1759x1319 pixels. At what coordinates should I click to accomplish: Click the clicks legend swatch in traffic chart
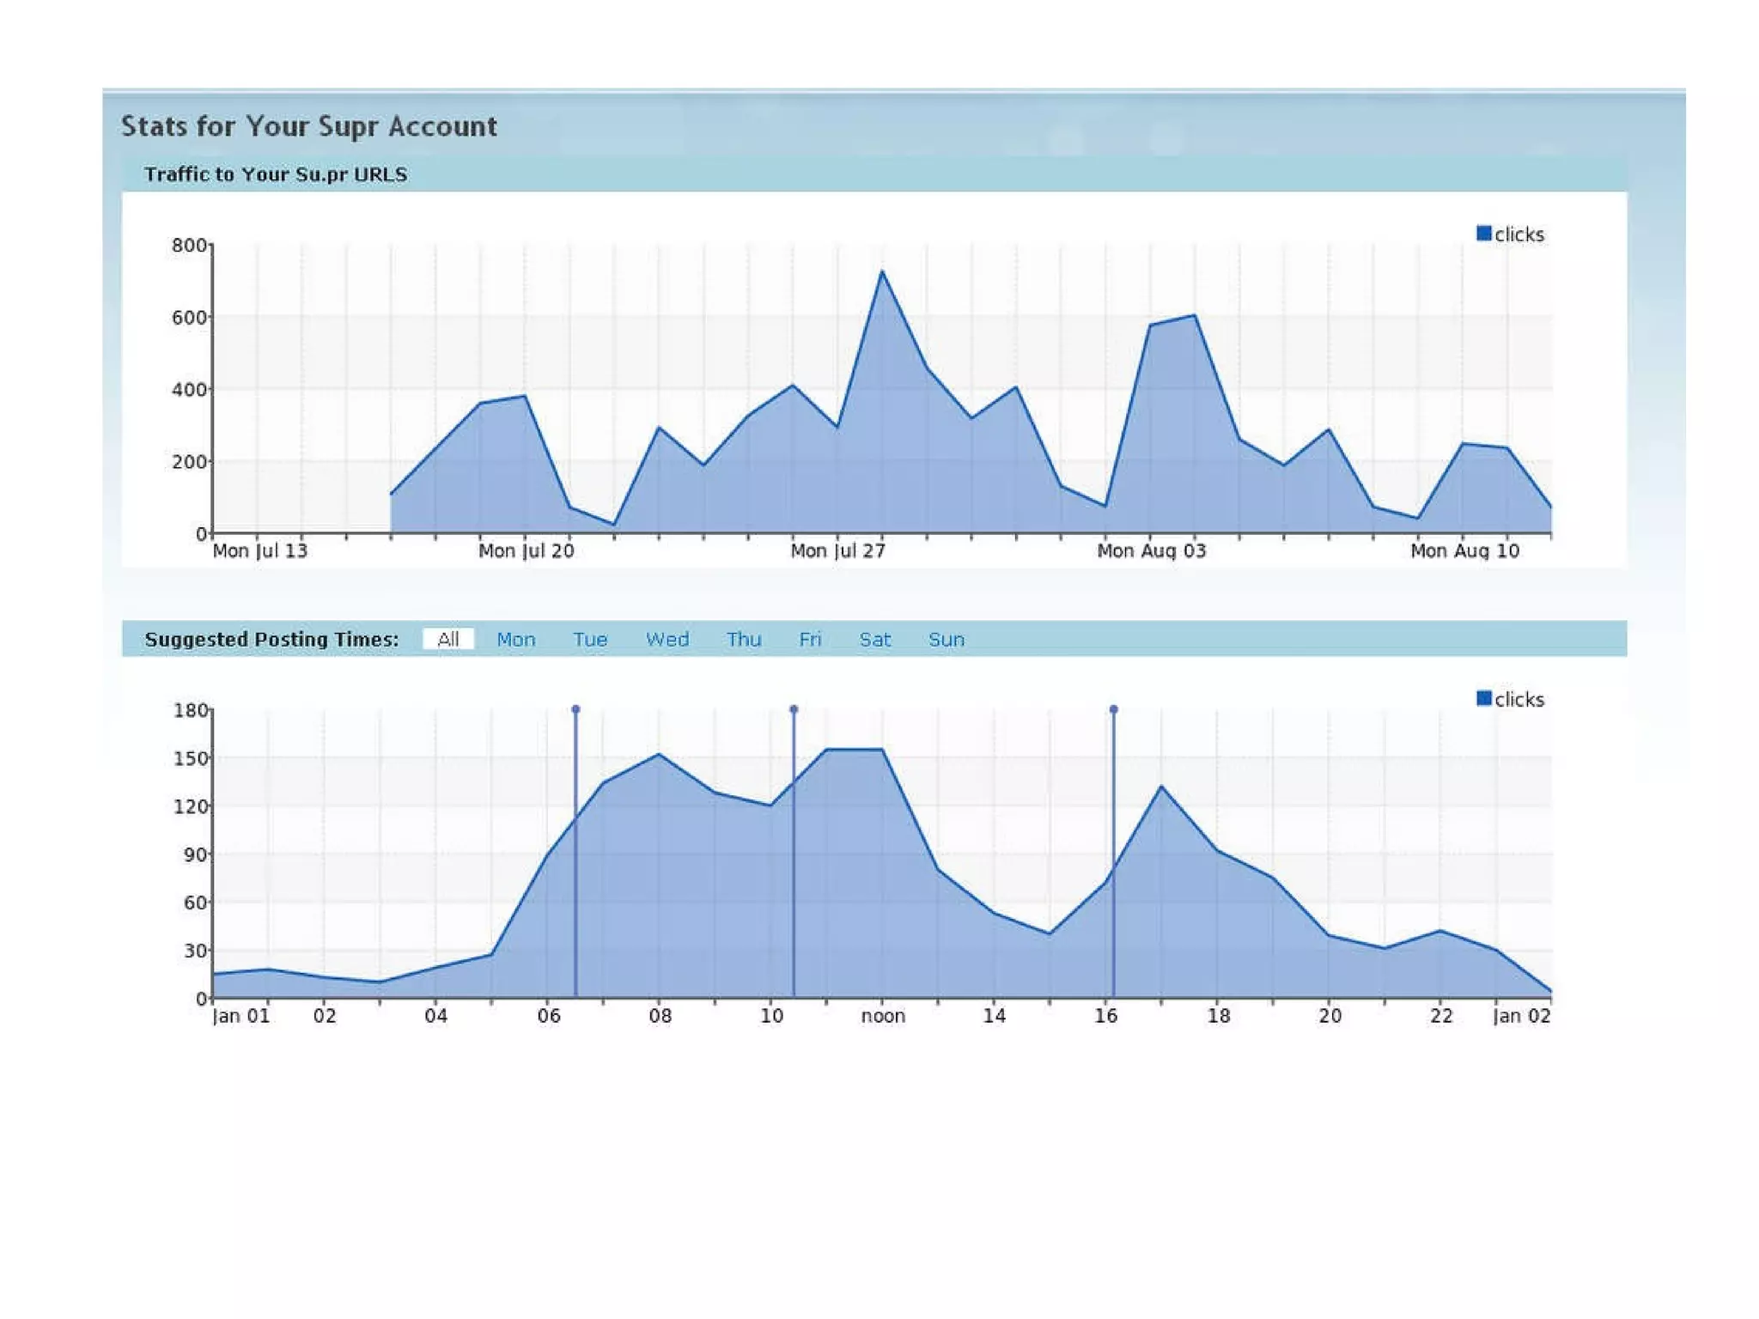(1483, 234)
